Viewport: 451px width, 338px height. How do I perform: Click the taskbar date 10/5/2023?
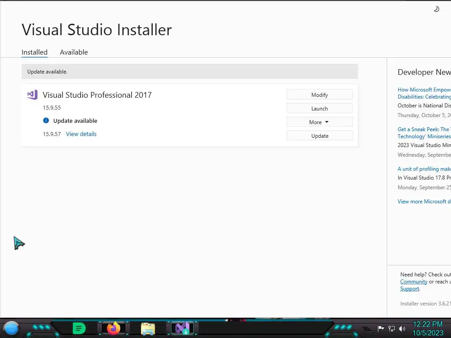428,333
